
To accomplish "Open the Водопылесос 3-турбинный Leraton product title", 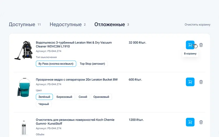I will [74, 44].
